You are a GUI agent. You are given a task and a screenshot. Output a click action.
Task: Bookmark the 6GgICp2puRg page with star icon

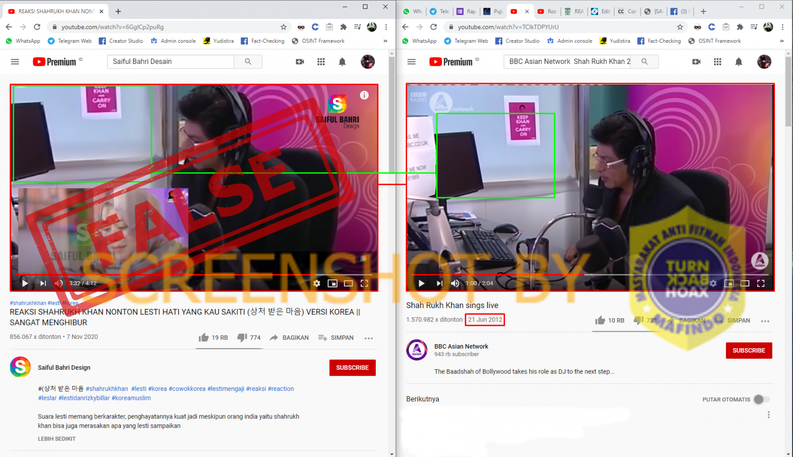tap(283, 27)
